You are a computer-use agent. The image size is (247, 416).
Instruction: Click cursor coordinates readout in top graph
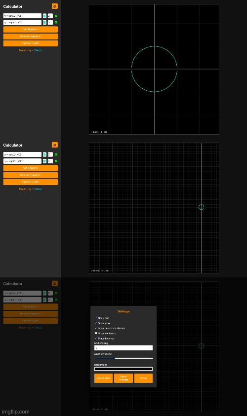pos(99,132)
